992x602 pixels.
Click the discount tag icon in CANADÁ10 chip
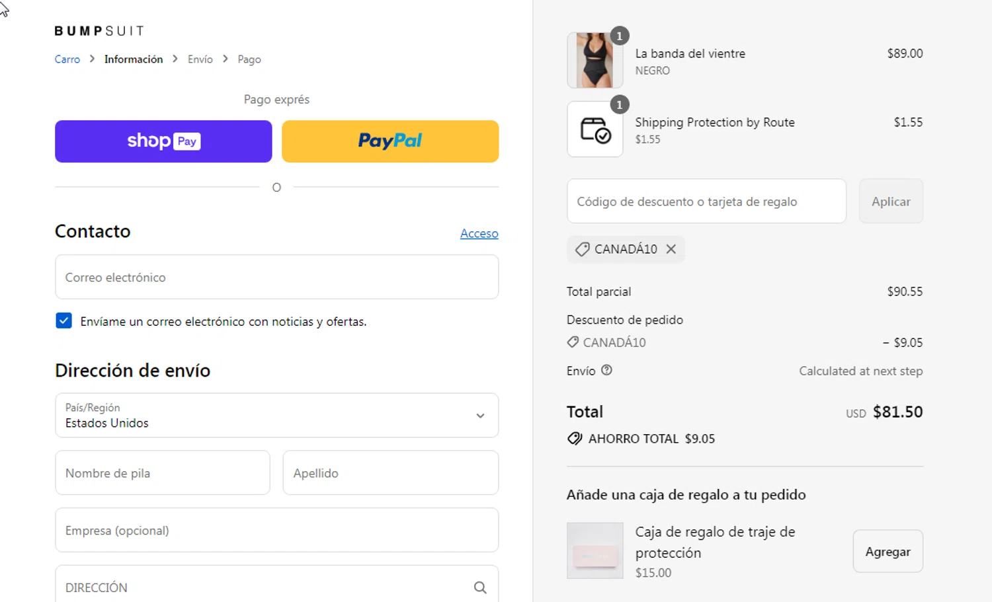coord(582,249)
